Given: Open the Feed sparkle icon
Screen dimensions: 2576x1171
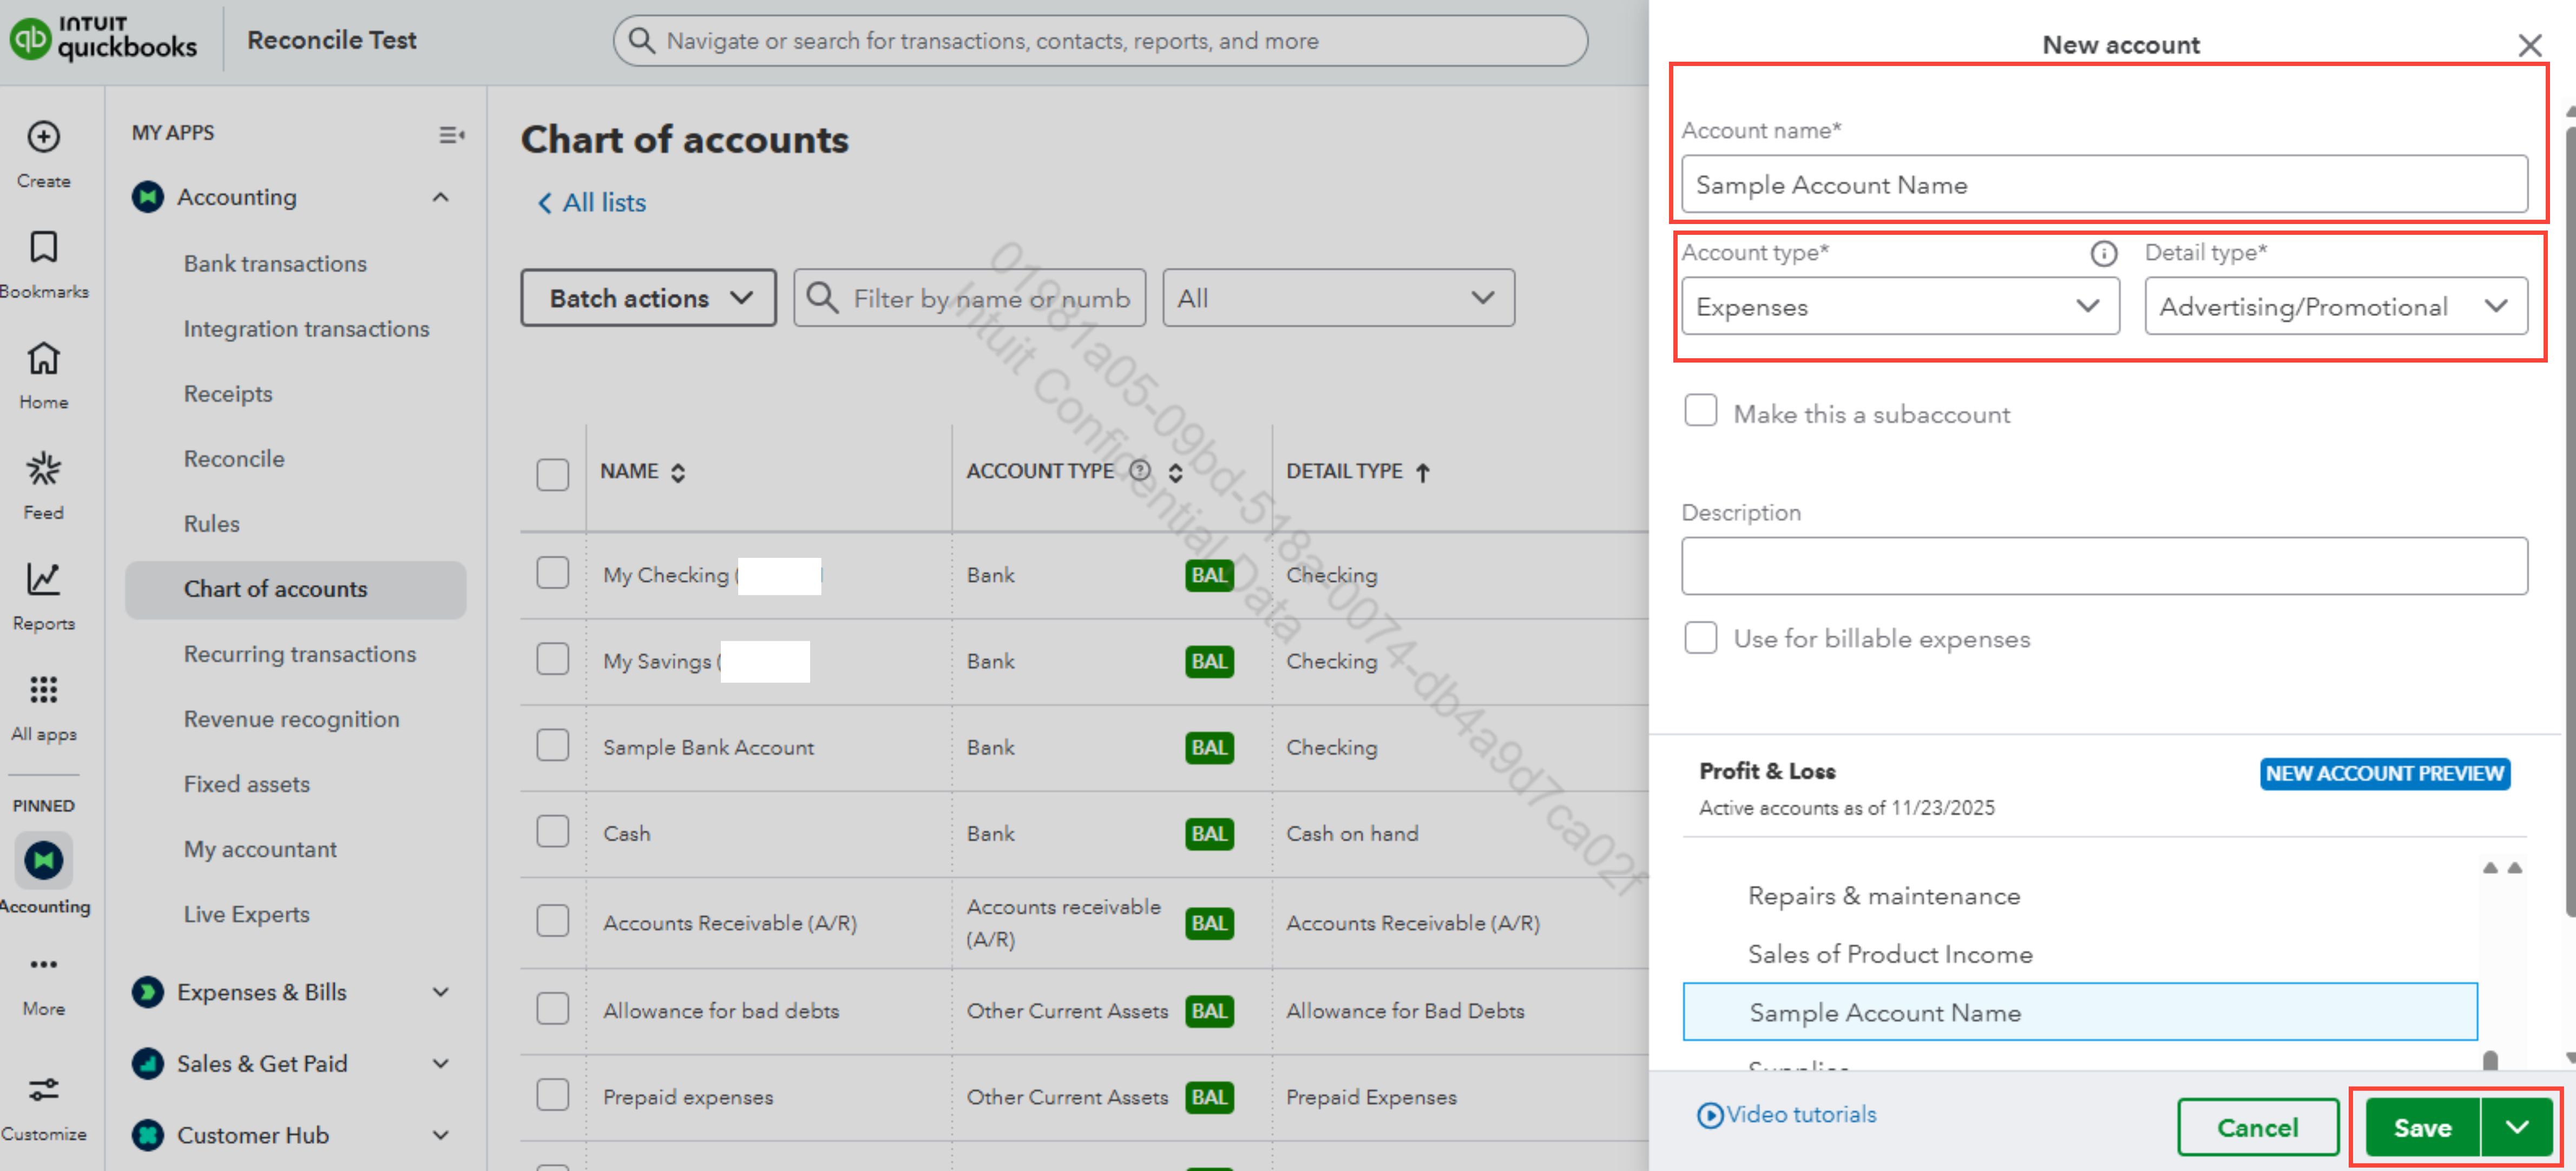Looking at the screenshot, I should 43,469.
